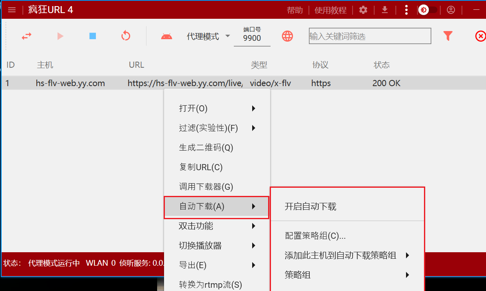Click the blue stop square icon
The height and width of the screenshot is (291, 486).
click(93, 36)
